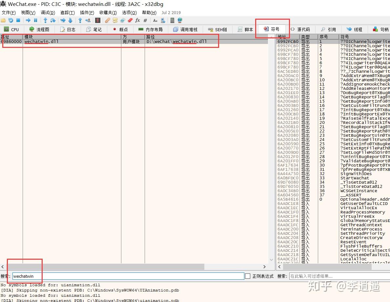
Task: Click module list scrollbar left arrow
Action: (3, 267)
